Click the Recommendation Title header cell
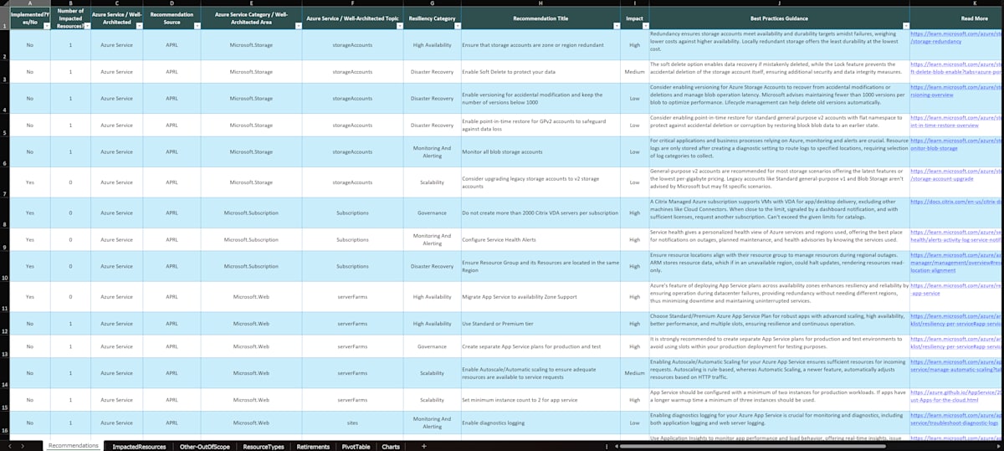This screenshot has width=1004, height=451. (540, 18)
